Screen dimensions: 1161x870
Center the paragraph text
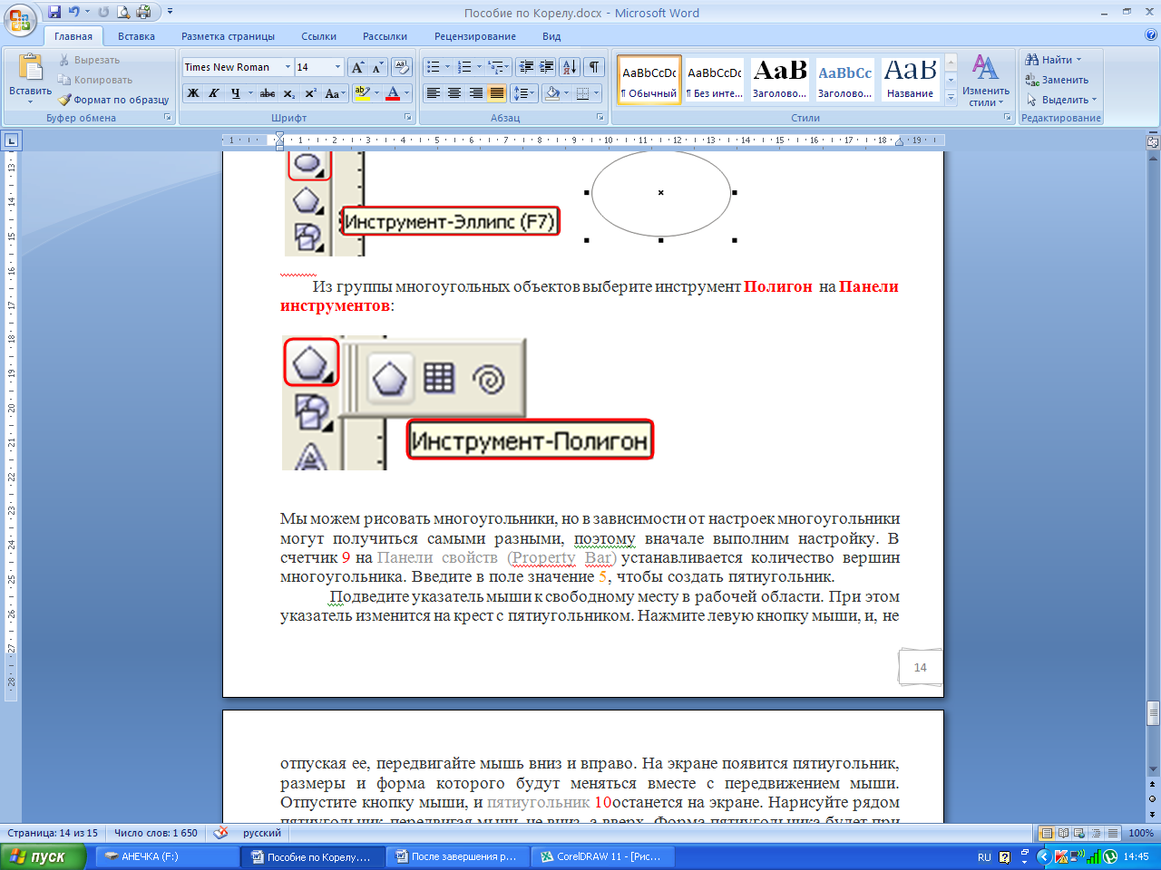[x=454, y=93]
